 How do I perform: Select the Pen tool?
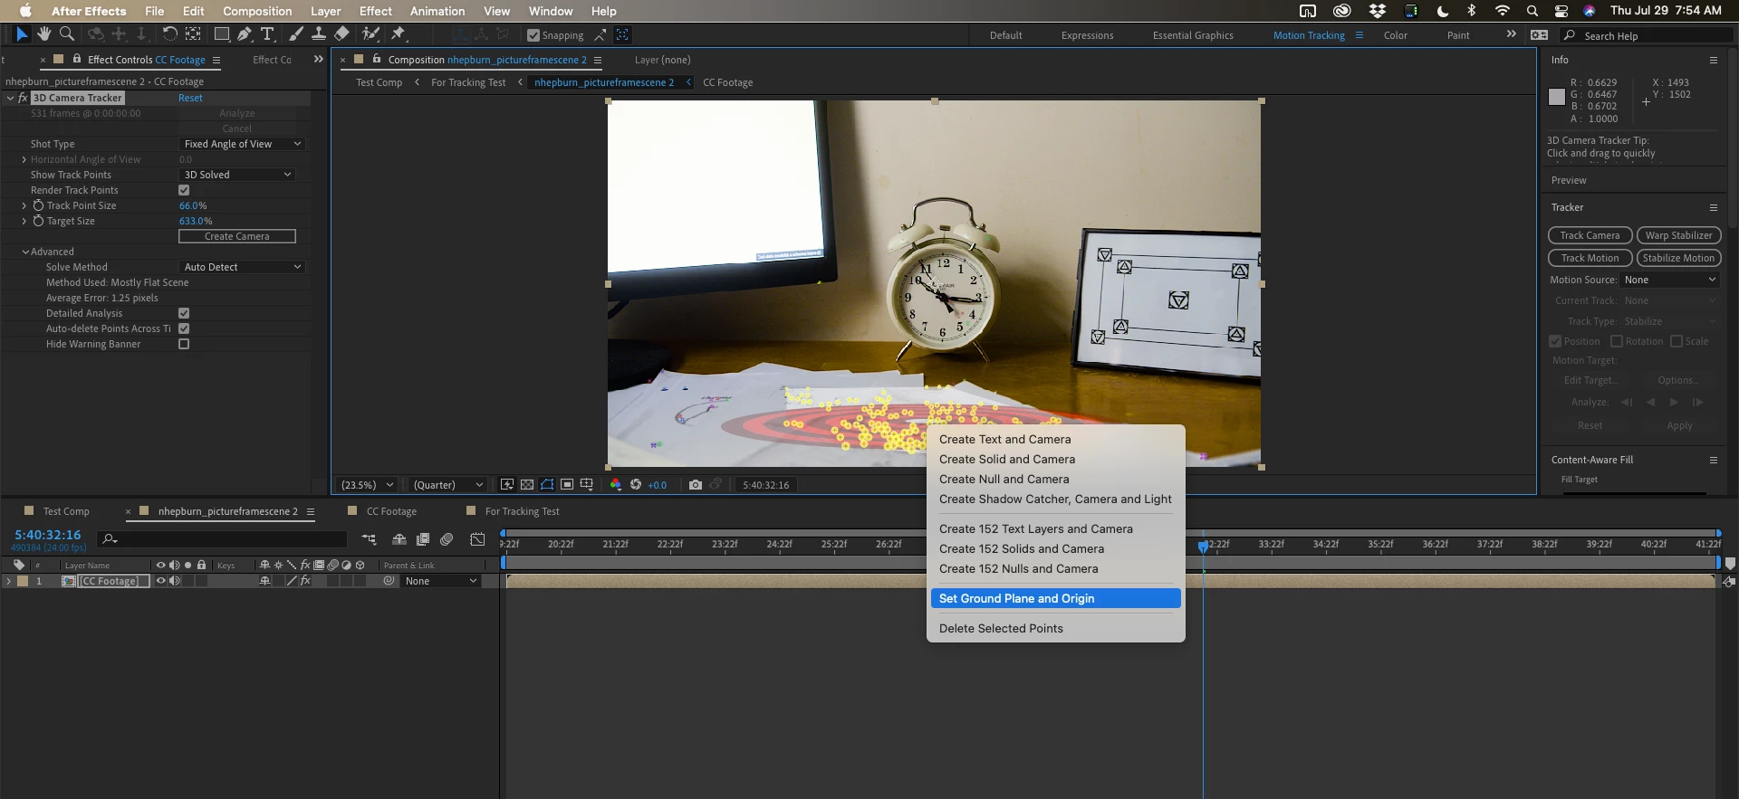(x=245, y=34)
